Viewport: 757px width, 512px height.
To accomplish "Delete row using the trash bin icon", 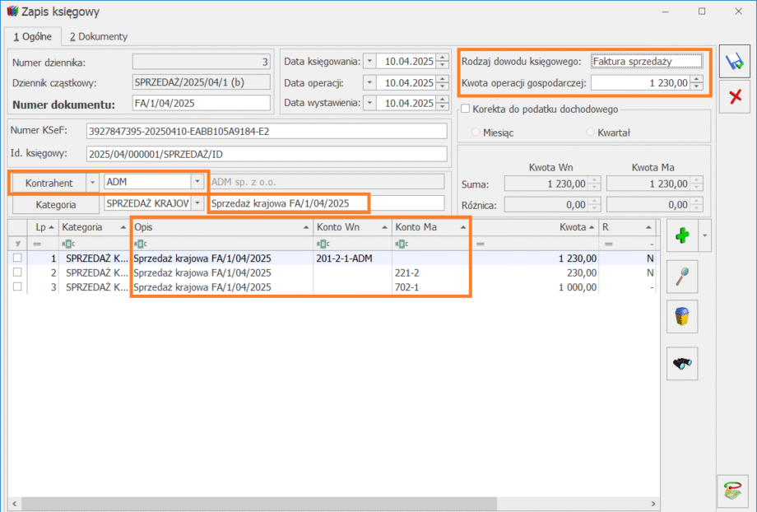I will click(682, 317).
